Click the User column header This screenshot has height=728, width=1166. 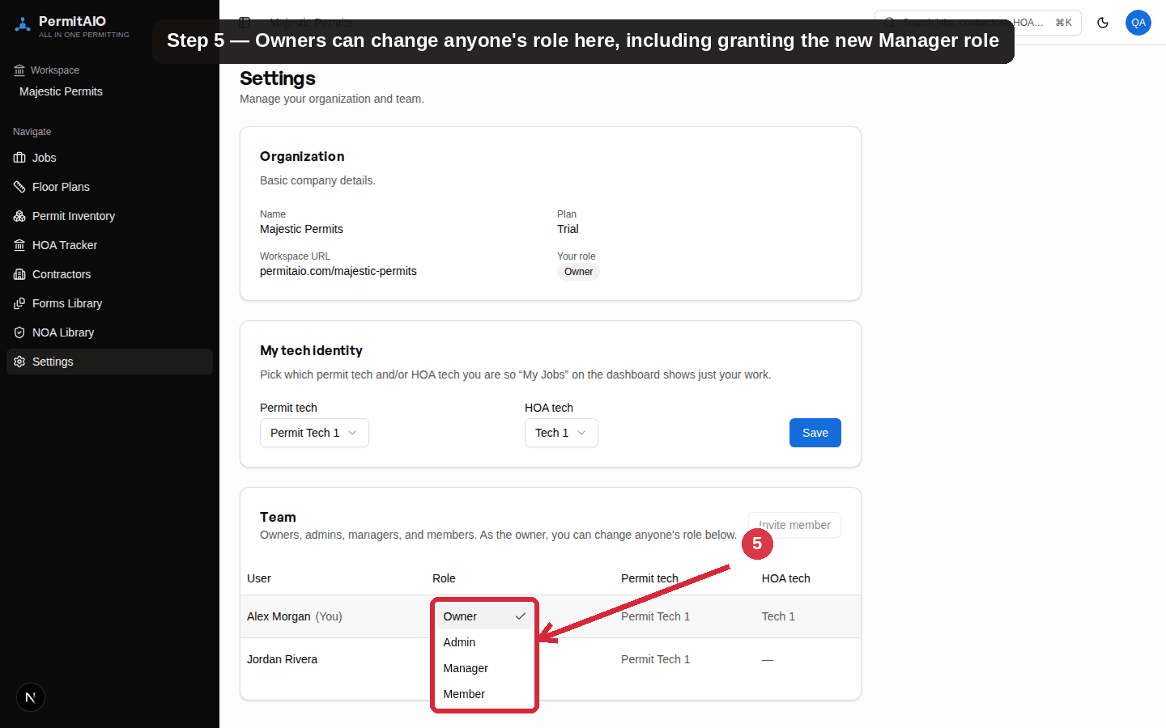(x=259, y=578)
